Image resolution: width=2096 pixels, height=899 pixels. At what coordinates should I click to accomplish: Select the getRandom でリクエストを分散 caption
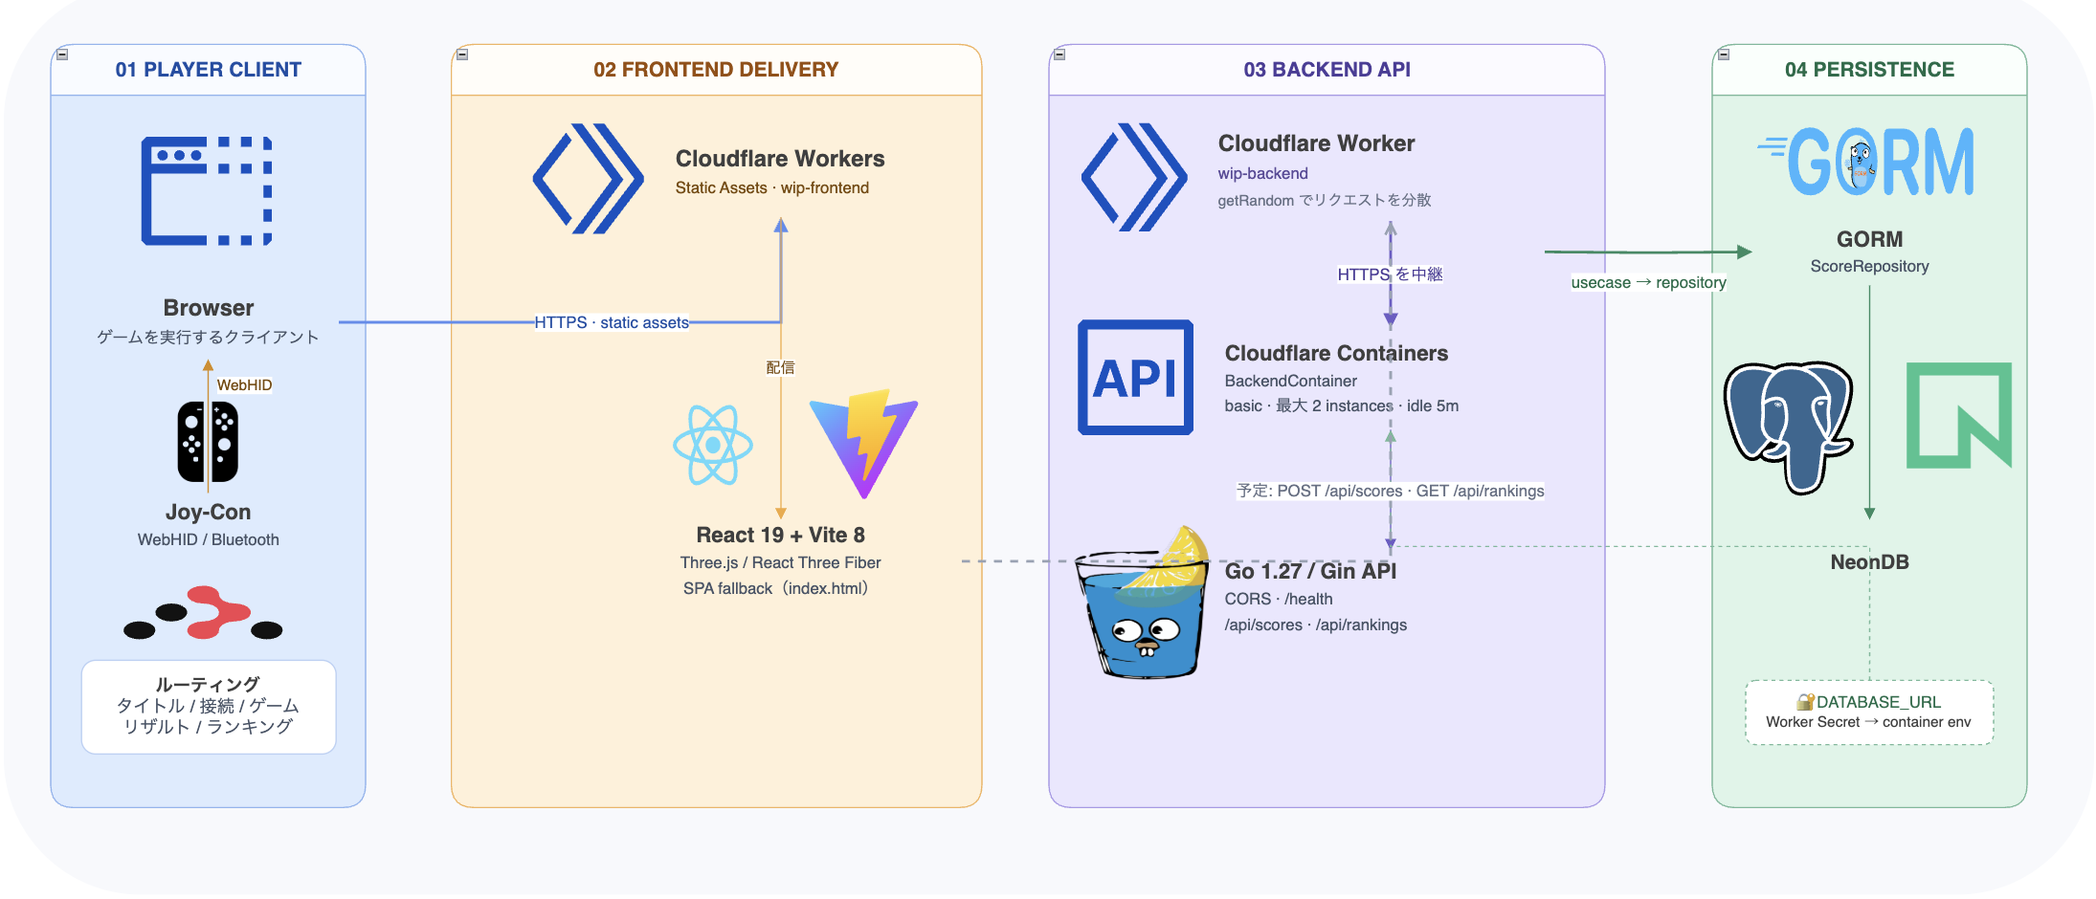point(1325,200)
